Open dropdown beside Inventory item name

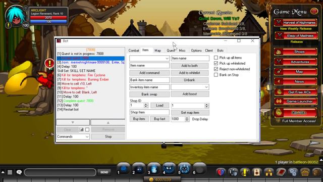(x=190, y=87)
